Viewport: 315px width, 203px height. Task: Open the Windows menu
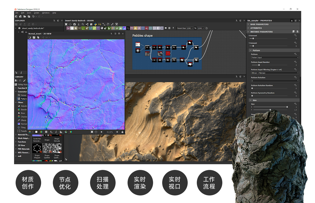tap(46, 13)
